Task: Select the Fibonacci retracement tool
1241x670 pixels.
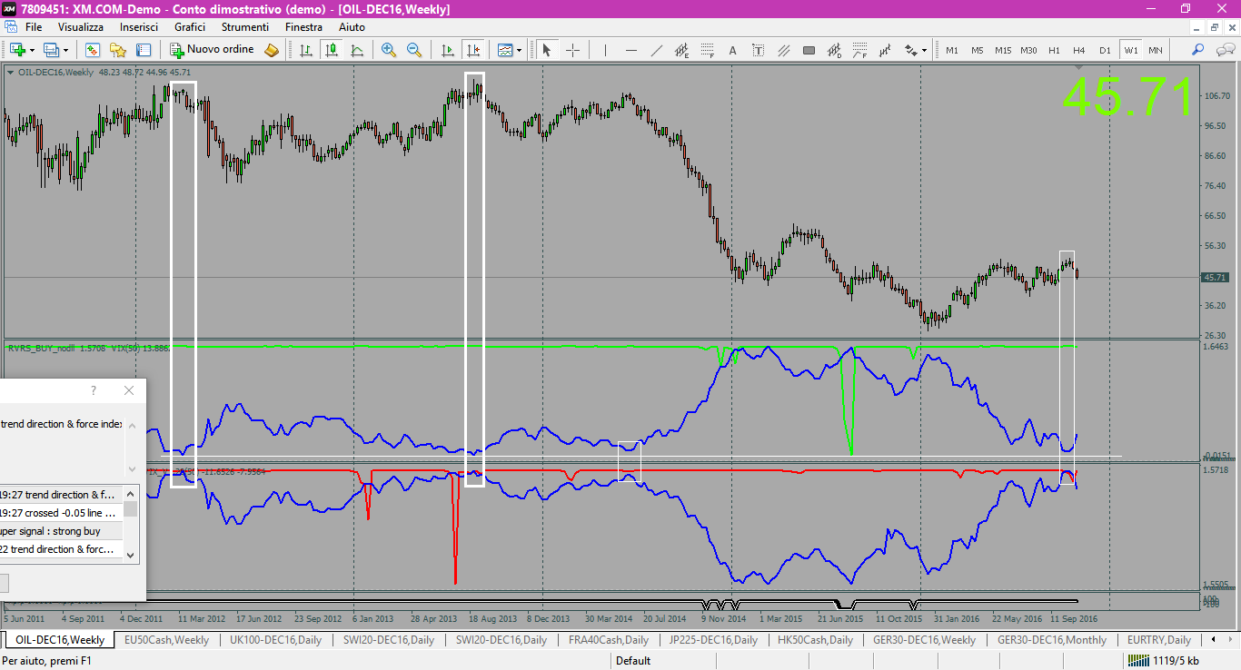Action: (x=708, y=50)
